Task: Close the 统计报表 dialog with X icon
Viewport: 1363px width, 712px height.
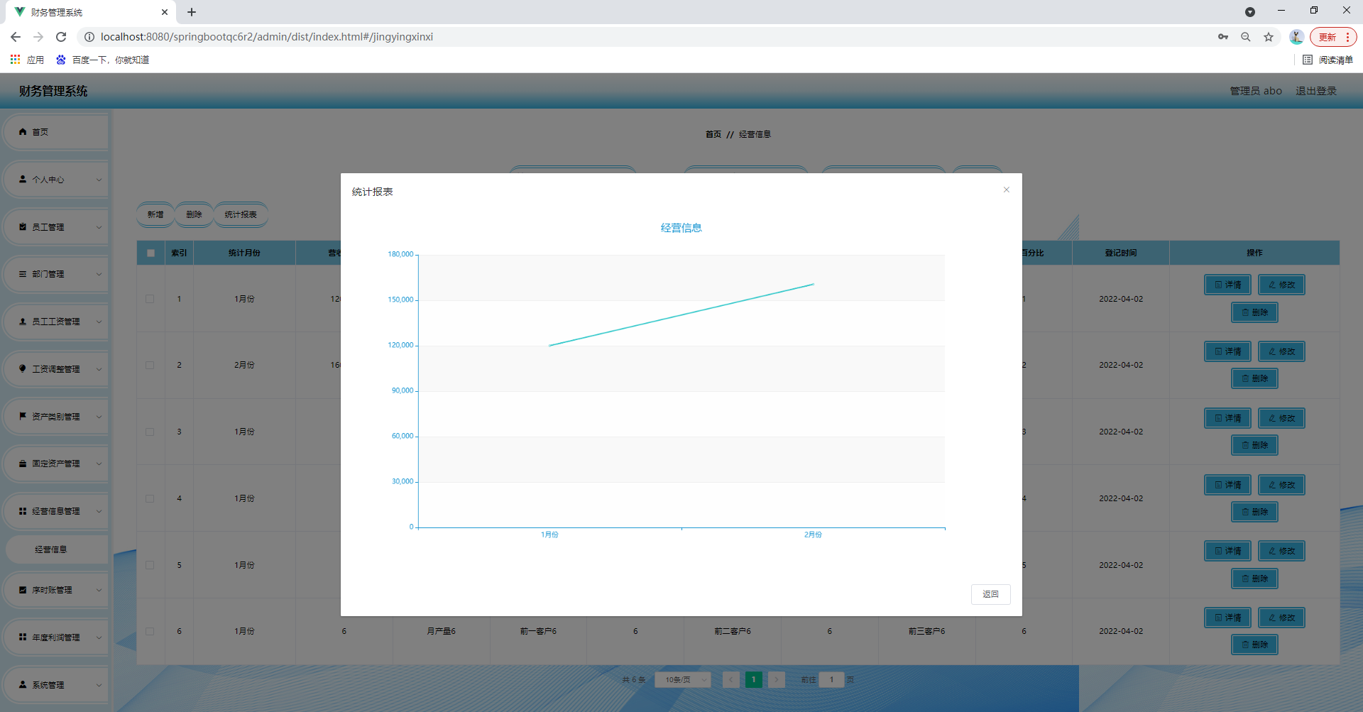Action: point(1006,190)
